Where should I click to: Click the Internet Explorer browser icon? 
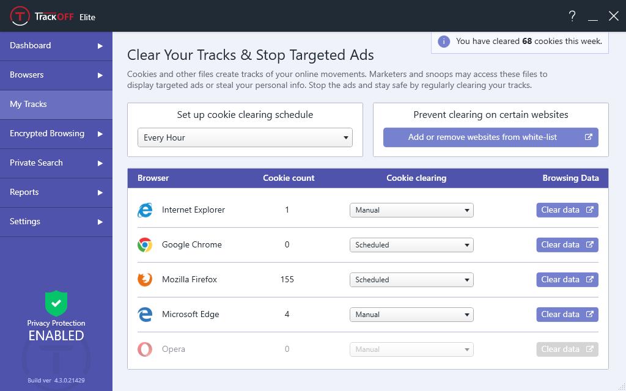pyautogui.click(x=145, y=210)
